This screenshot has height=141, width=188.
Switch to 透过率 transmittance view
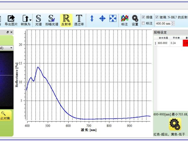tap(79, 20)
